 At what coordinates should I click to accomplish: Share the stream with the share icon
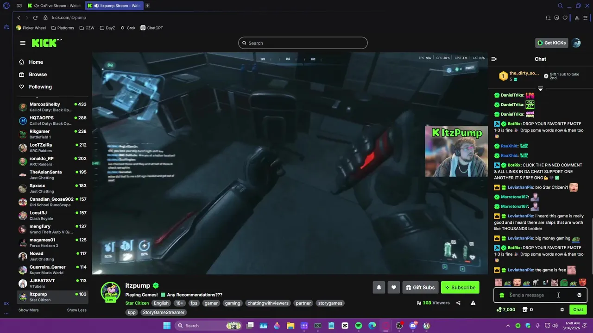pos(458,303)
